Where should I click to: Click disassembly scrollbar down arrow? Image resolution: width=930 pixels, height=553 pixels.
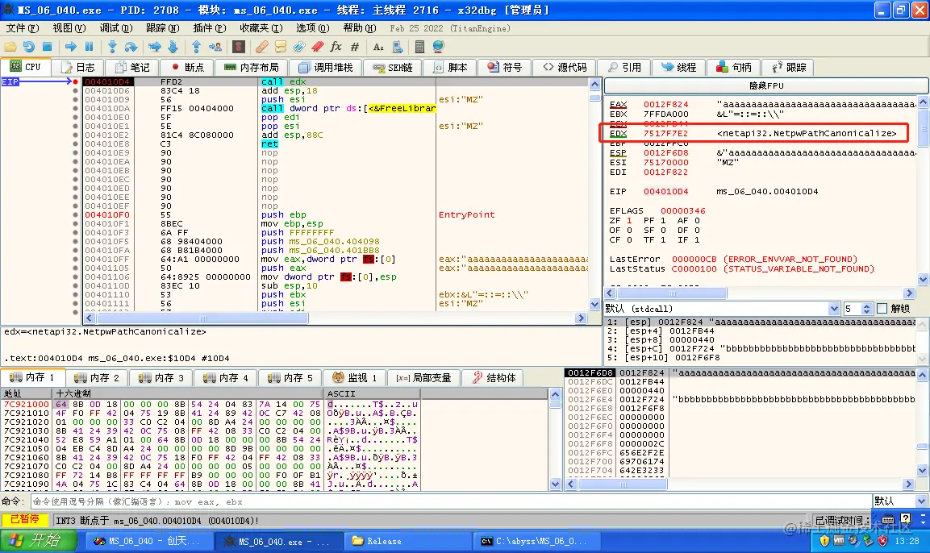595,304
